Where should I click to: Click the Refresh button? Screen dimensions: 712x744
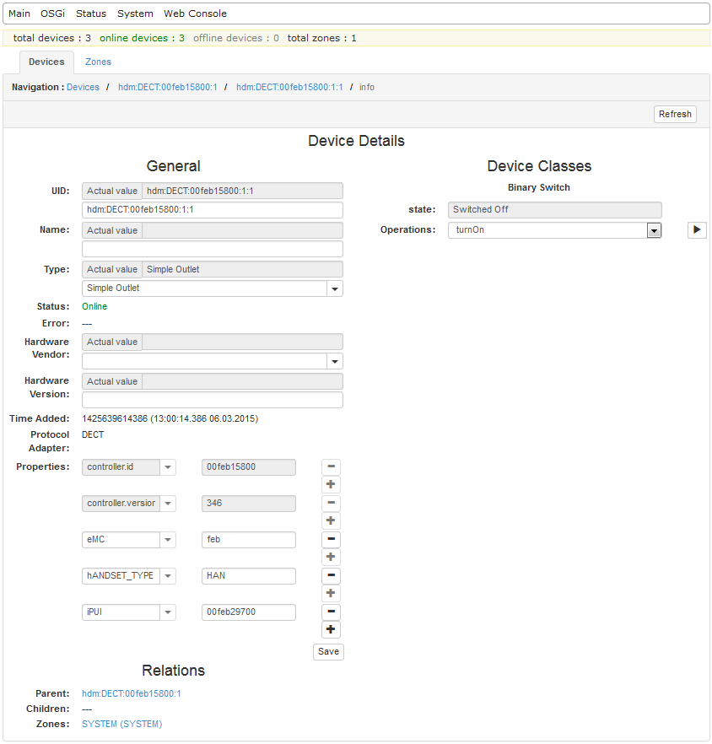click(x=675, y=114)
